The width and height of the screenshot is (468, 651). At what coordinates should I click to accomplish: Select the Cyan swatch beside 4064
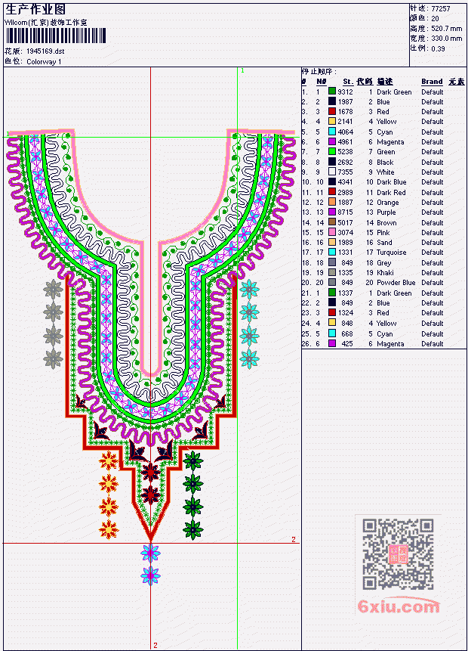(332, 132)
